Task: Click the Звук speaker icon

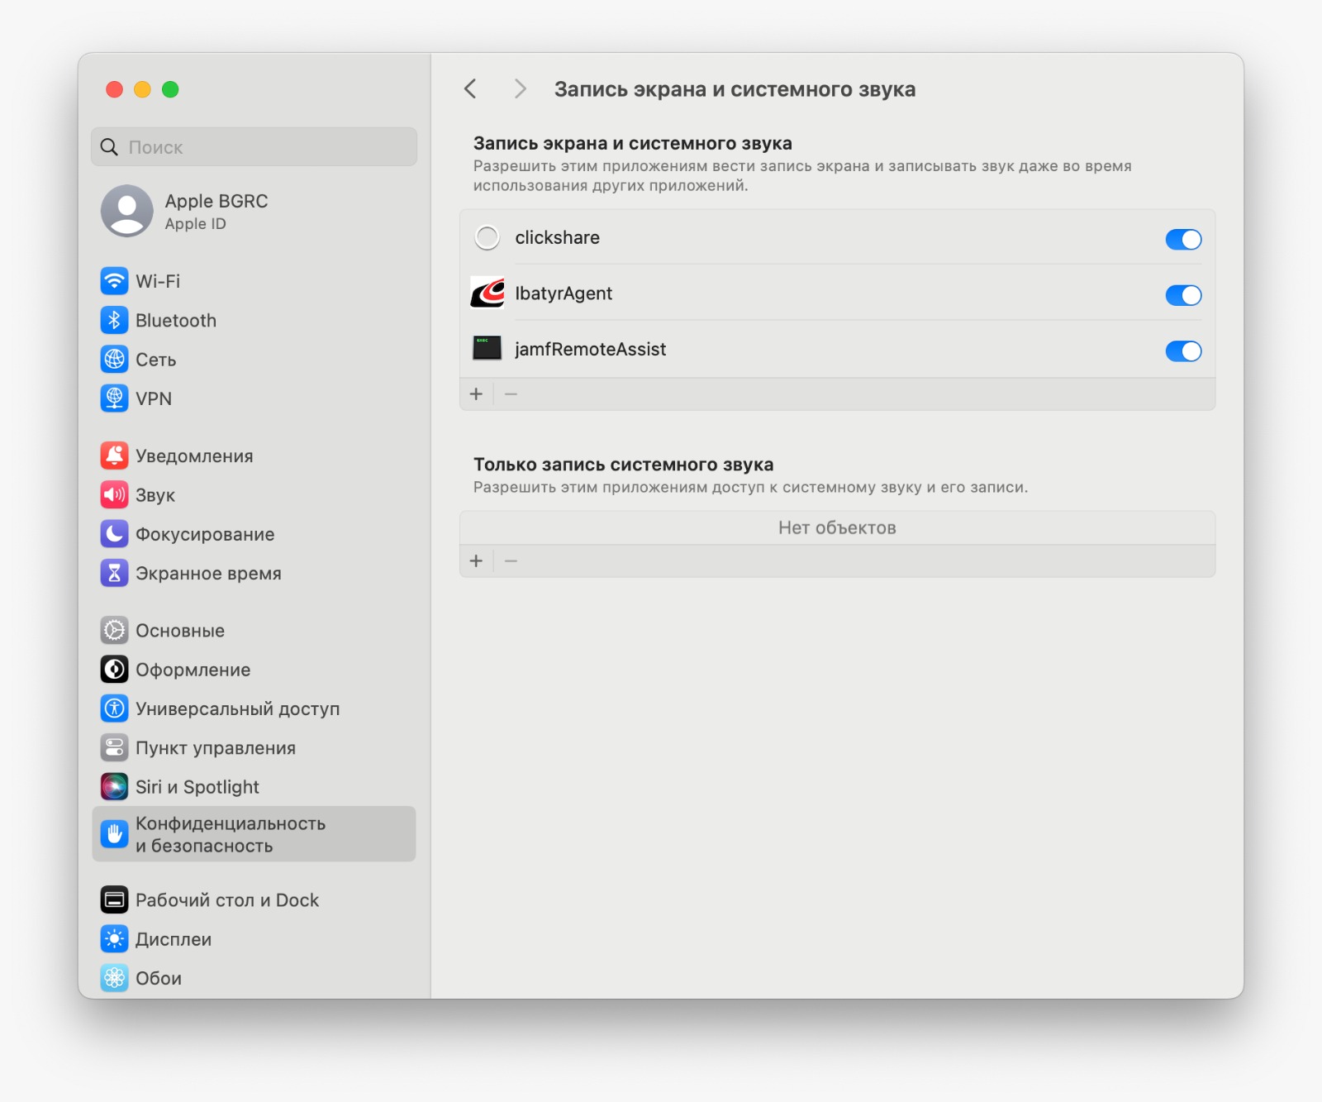Action: (x=114, y=495)
